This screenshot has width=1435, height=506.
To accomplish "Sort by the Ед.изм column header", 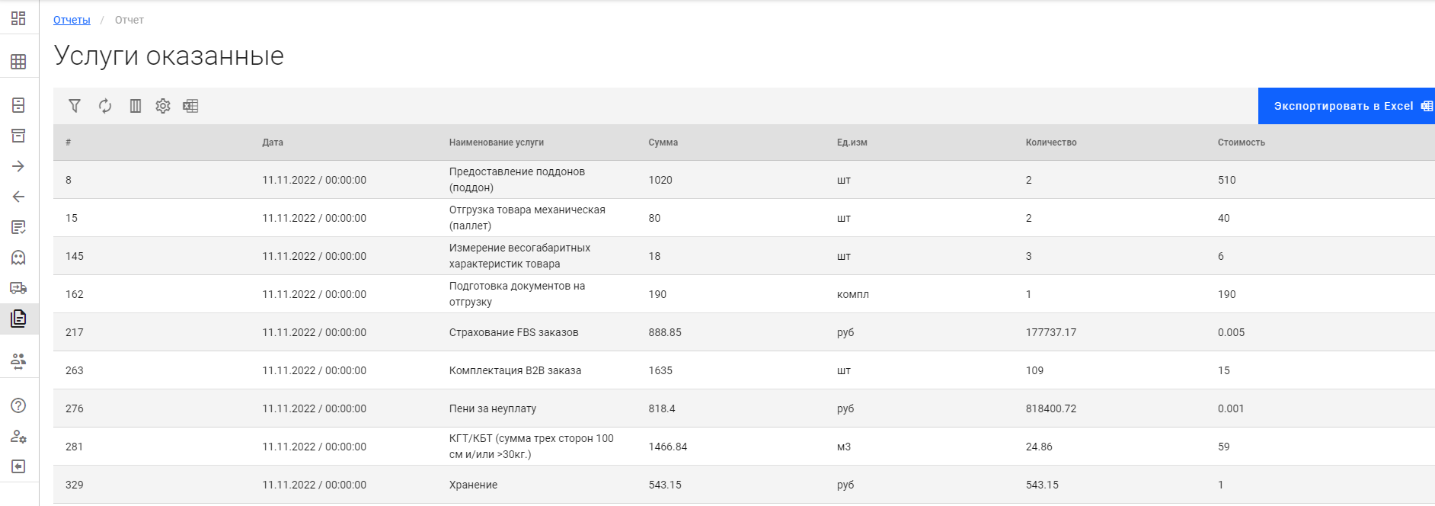I will pos(852,143).
